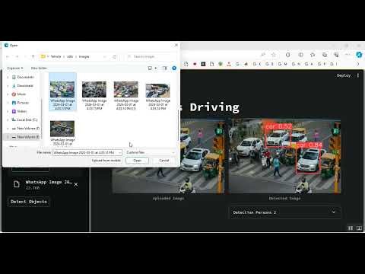
Task: Click Upload from mobile button
Action: pyautogui.click(x=106, y=161)
